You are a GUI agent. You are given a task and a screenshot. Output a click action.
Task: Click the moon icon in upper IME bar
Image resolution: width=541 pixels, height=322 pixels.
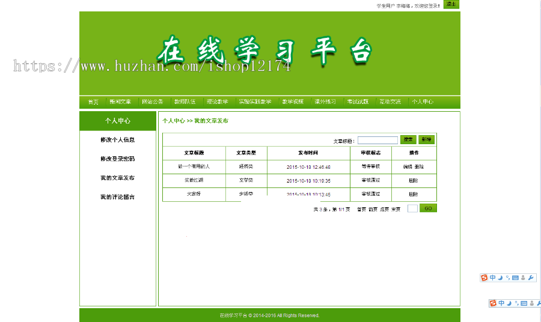[500, 278]
